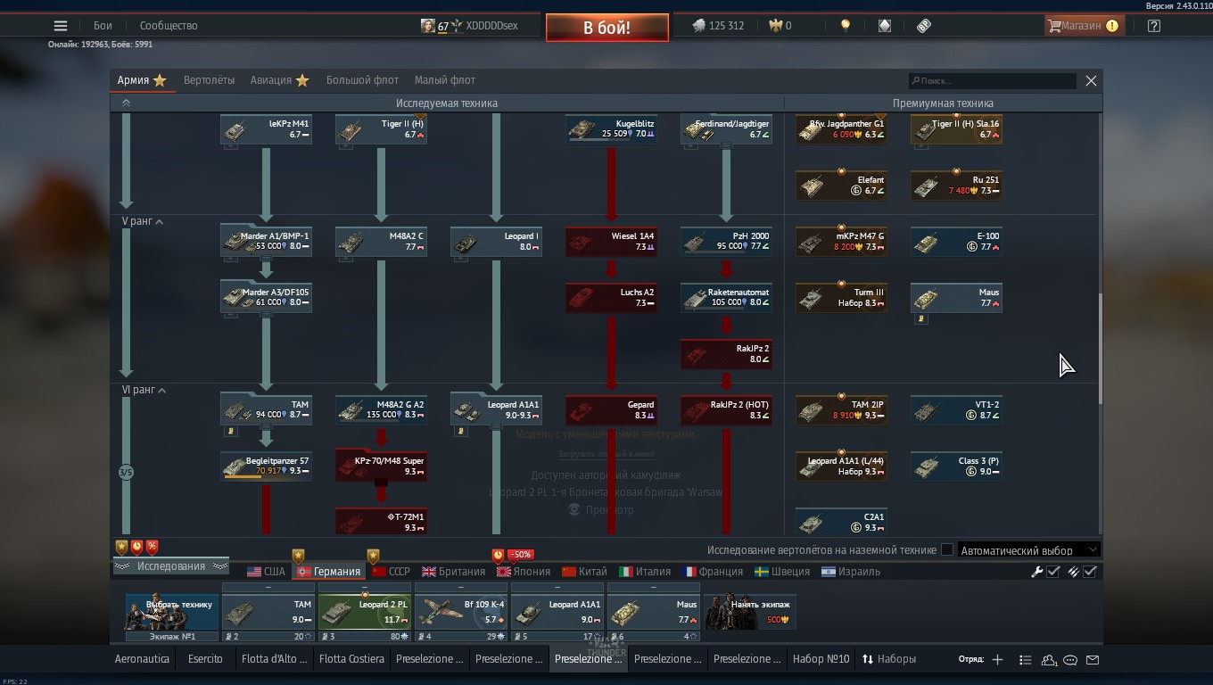The height and width of the screenshot is (685, 1213).
Task: Click magnifier icon in search box
Action: tap(915, 81)
